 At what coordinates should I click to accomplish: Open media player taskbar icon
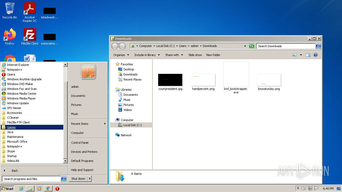pos(39,189)
